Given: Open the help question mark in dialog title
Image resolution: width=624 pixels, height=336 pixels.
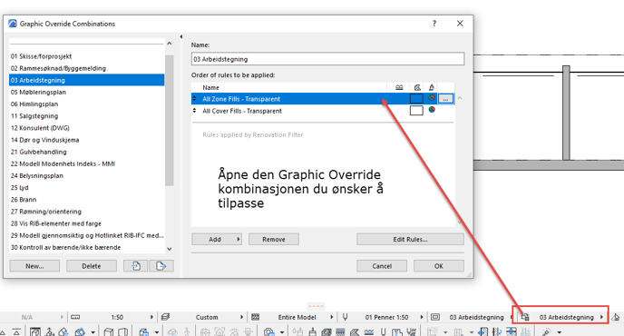Looking at the screenshot, I should tap(434, 24).
